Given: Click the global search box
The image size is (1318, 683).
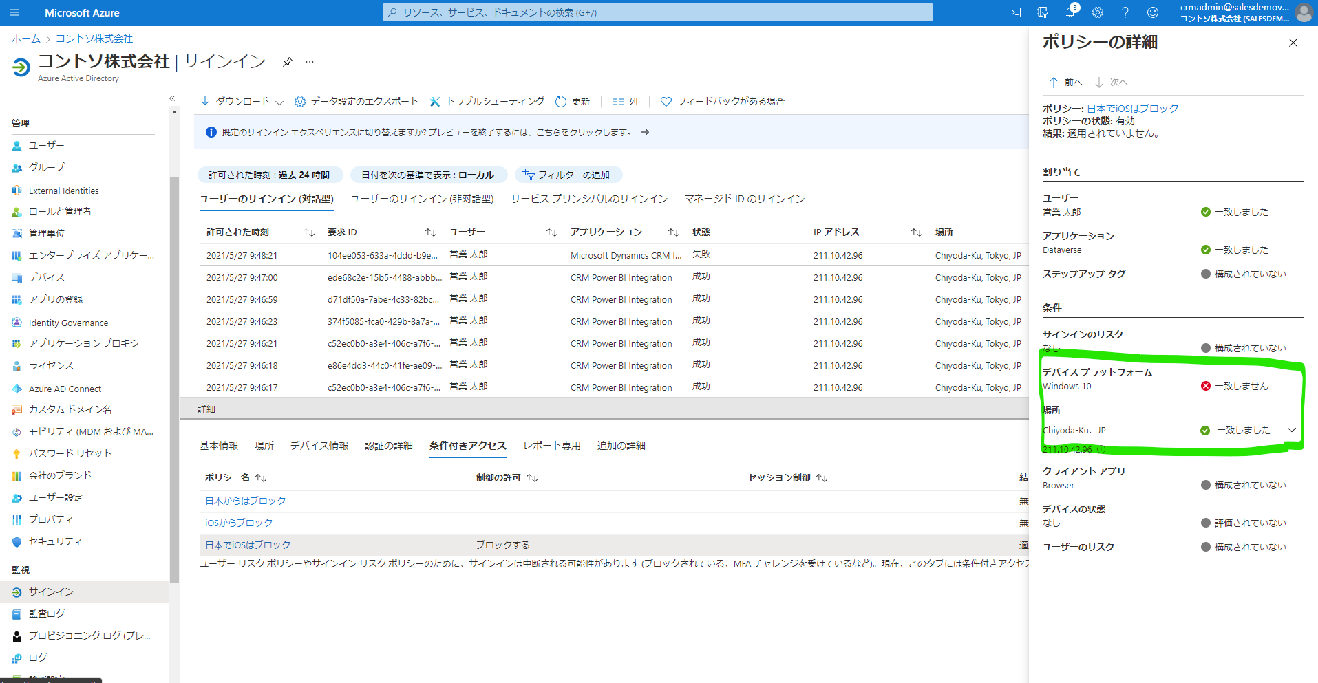Looking at the screenshot, I should click(658, 12).
